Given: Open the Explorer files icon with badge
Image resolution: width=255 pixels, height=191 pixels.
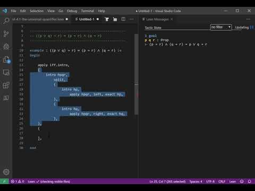Looking at the screenshot, I should (6, 59).
